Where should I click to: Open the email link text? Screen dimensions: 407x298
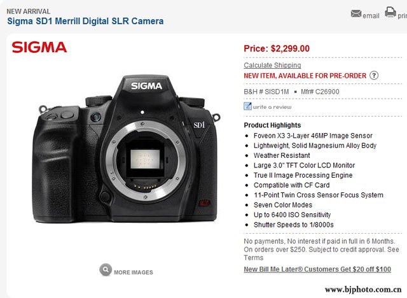[x=371, y=16]
